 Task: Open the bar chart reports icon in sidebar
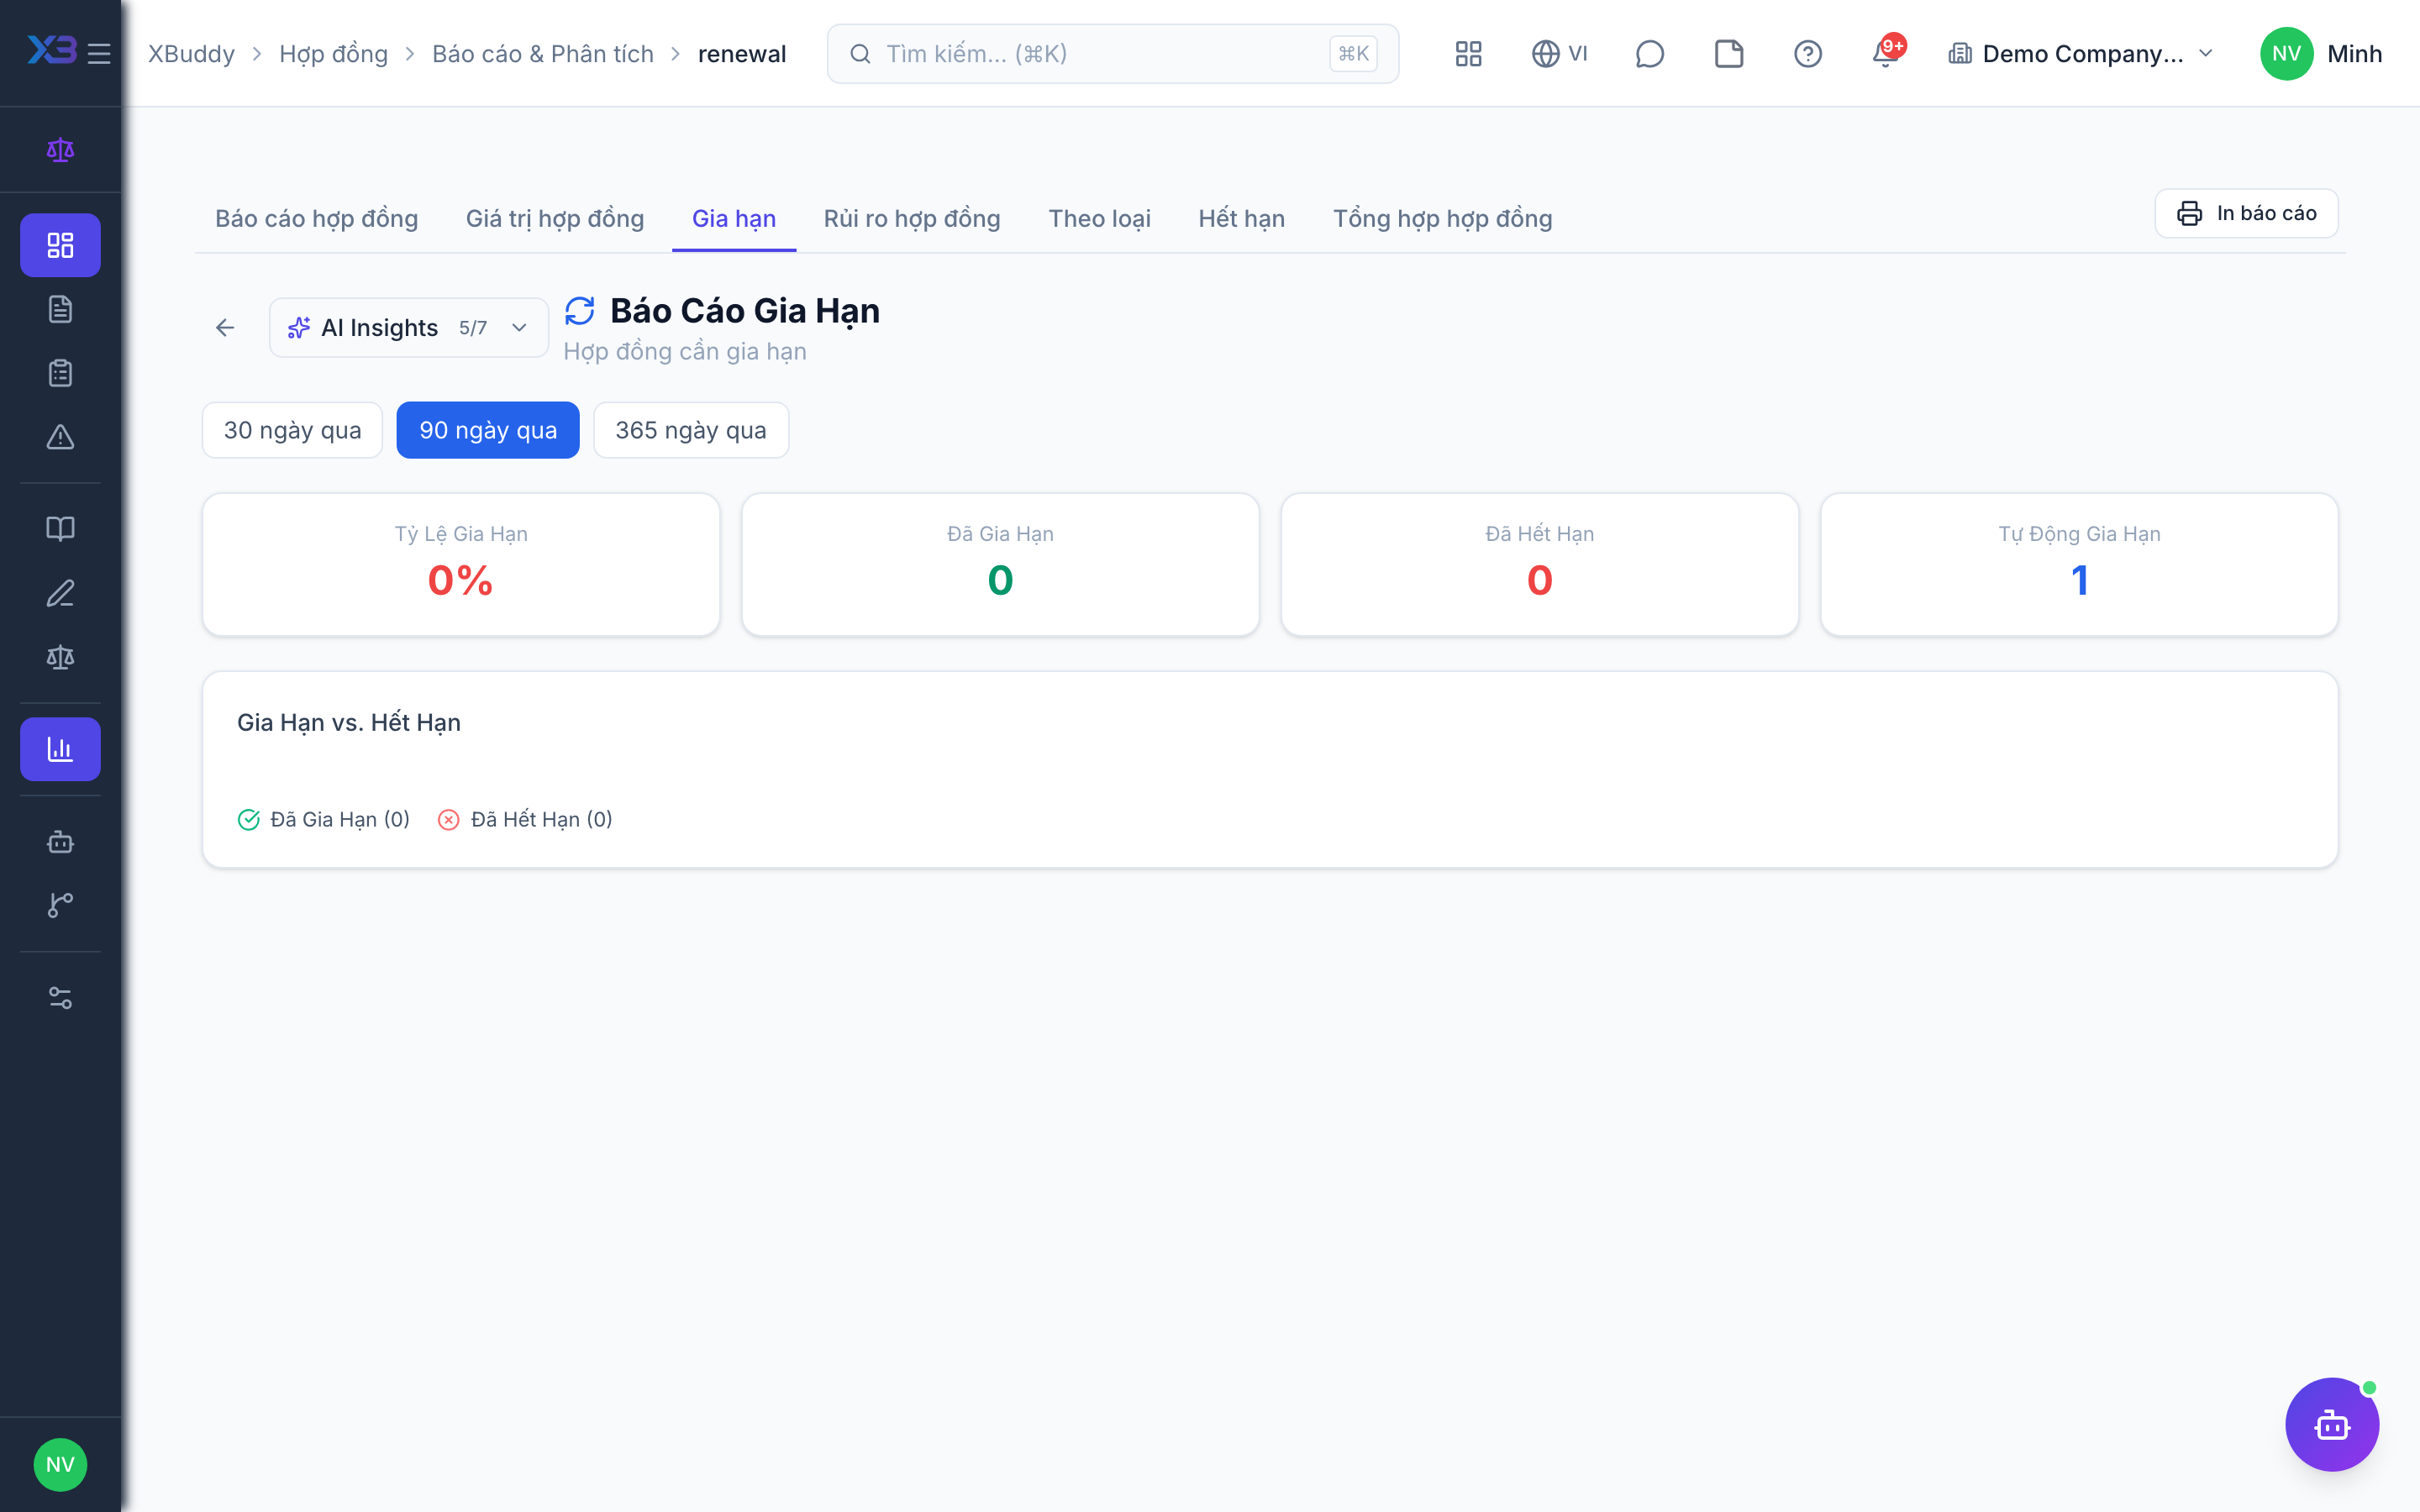coord(60,749)
